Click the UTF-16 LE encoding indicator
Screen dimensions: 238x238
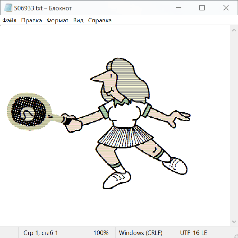coord(193,233)
